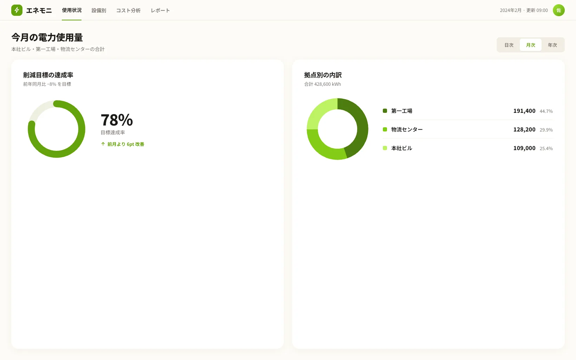Go to the コスト分析 tab
Image resolution: width=576 pixels, height=360 pixels.
click(x=128, y=11)
